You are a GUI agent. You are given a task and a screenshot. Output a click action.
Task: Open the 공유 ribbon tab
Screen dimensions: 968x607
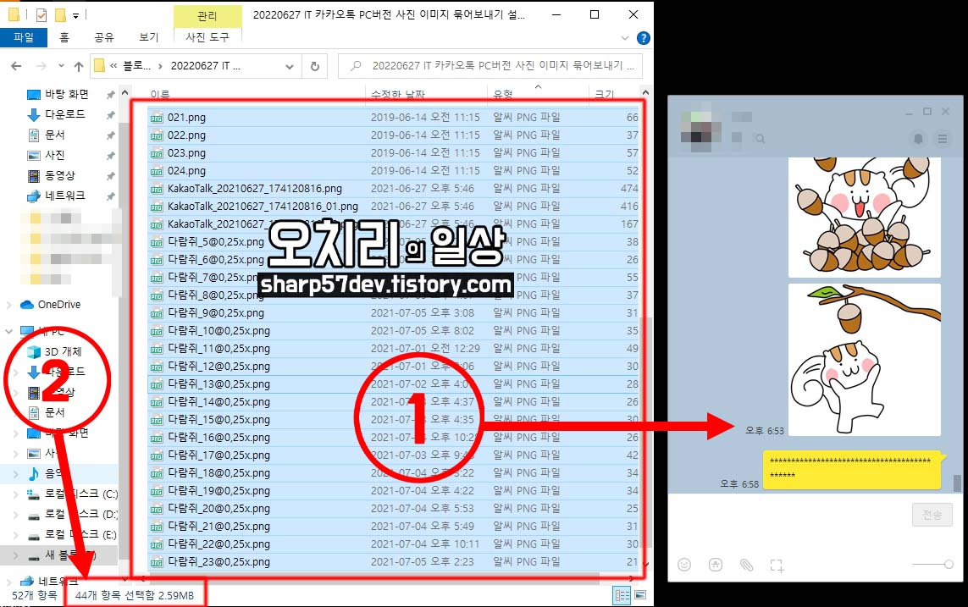(x=103, y=37)
